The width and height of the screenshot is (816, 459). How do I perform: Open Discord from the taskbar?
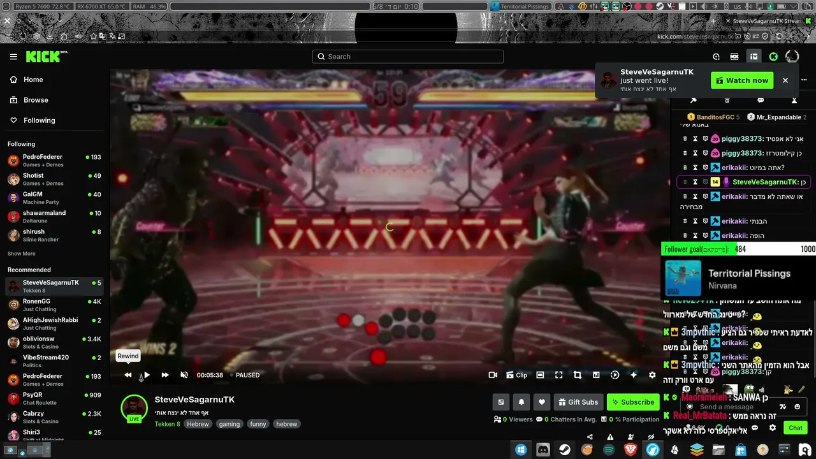[543, 450]
